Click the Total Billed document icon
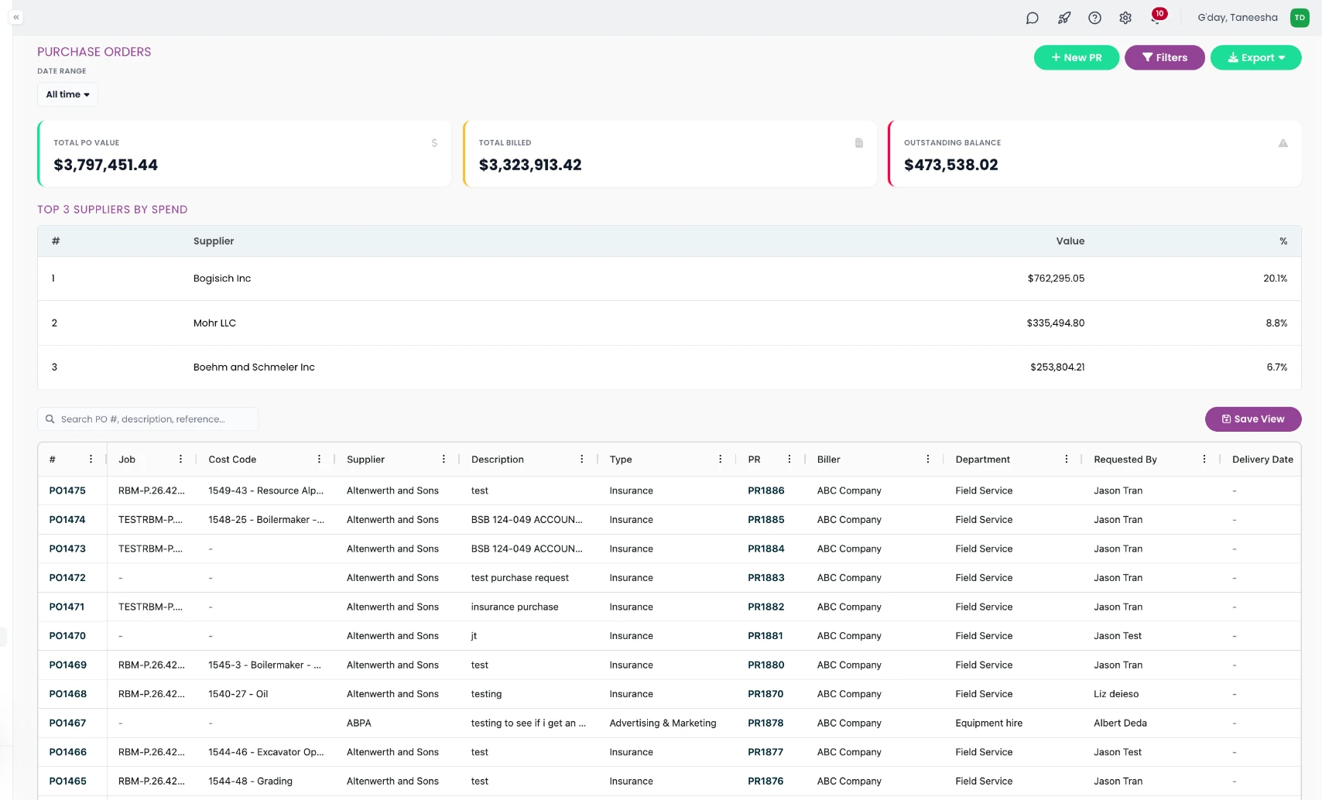Screen dimensions: 1322x800 858,143
